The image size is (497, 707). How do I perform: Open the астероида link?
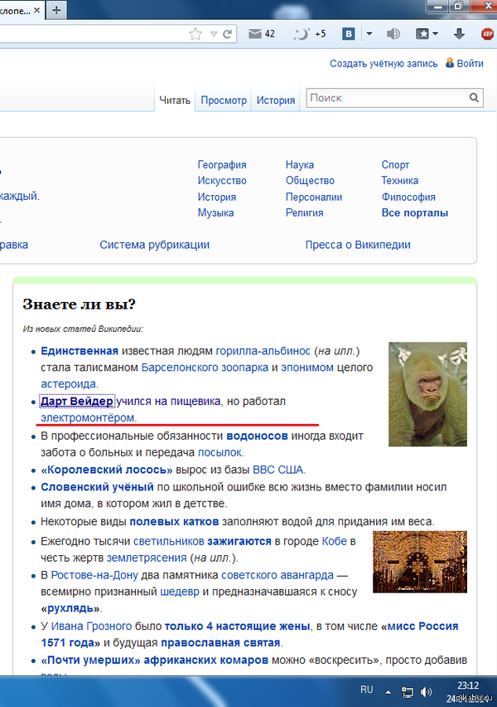[68, 384]
